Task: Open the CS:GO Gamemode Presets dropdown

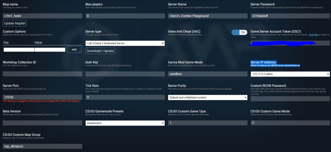Action: click(125, 123)
